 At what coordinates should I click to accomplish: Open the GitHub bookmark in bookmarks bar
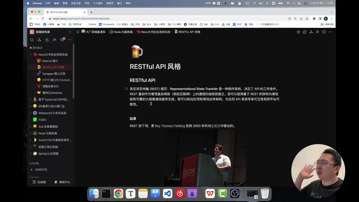coord(92,24)
